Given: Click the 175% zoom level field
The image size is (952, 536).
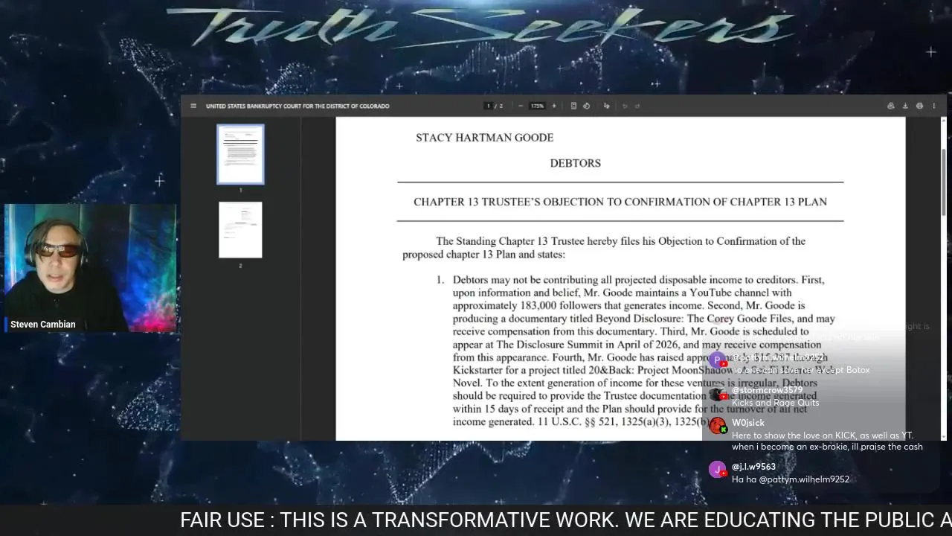Looking at the screenshot, I should click(x=537, y=106).
